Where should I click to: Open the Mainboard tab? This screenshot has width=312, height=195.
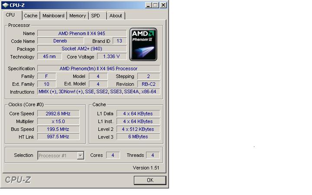point(53,16)
